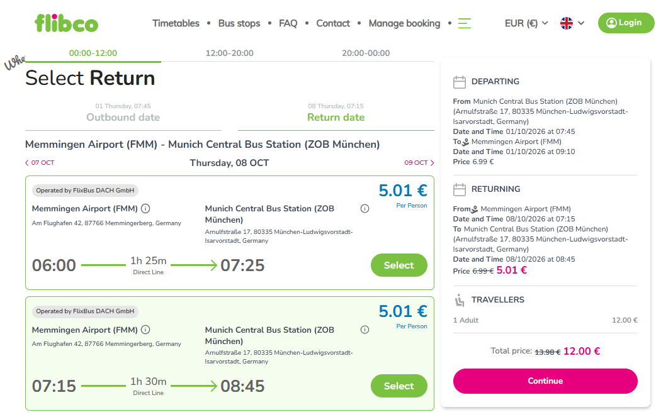The width and height of the screenshot is (656, 417).
Task: Click the Login button
Action: tap(626, 23)
